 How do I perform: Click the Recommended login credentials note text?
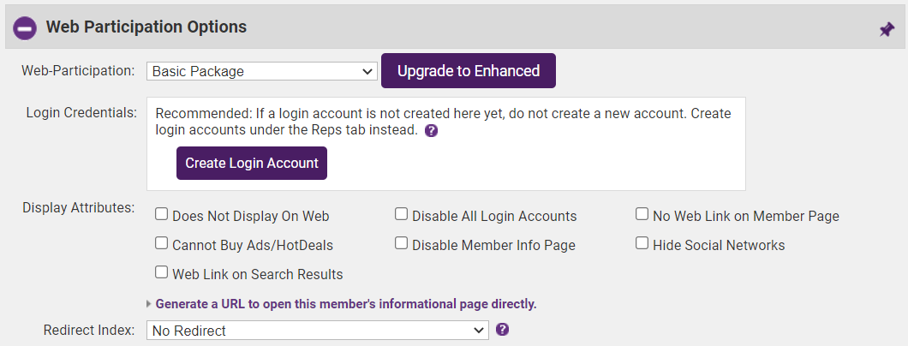443,122
